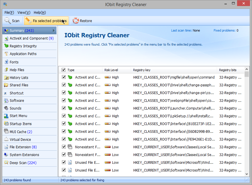252x185 pixels.
Task: Click the Low risk bar on first Unused File row
Action: pyautogui.click(x=108, y=162)
